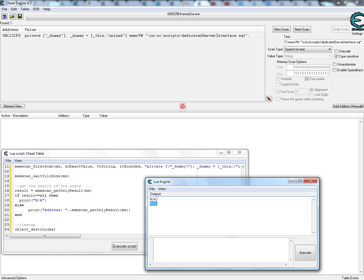Open Settings via Cheat Engine logo
This screenshot has height=280, width=364.
tap(357, 21)
